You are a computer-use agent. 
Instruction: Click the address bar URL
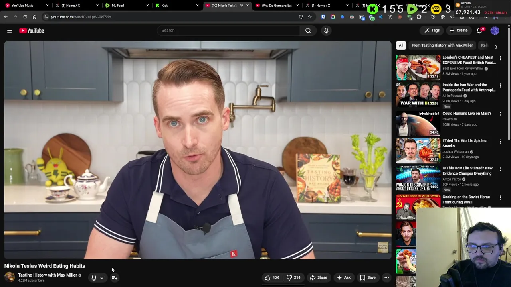point(81,17)
